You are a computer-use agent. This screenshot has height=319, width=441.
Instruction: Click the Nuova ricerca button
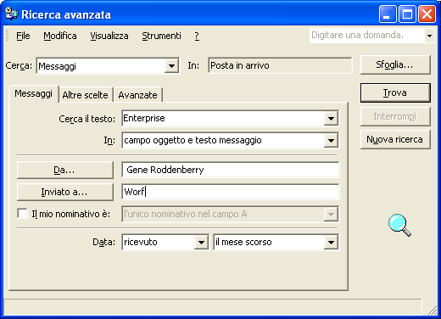[395, 139]
